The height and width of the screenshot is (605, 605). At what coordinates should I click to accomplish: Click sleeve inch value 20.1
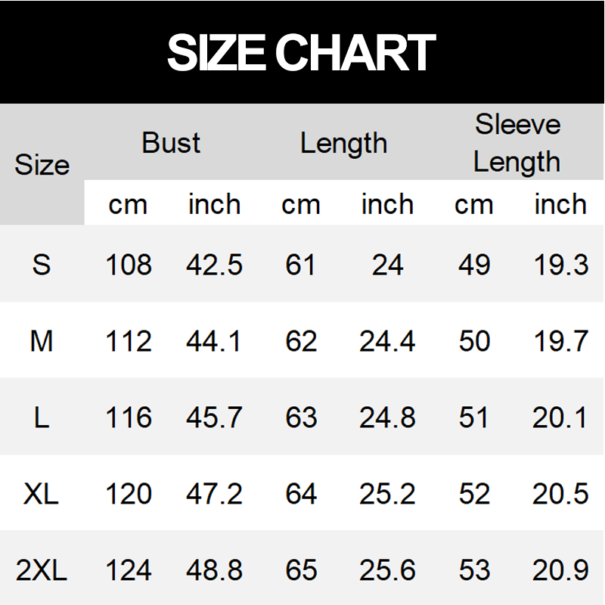pyautogui.click(x=560, y=417)
